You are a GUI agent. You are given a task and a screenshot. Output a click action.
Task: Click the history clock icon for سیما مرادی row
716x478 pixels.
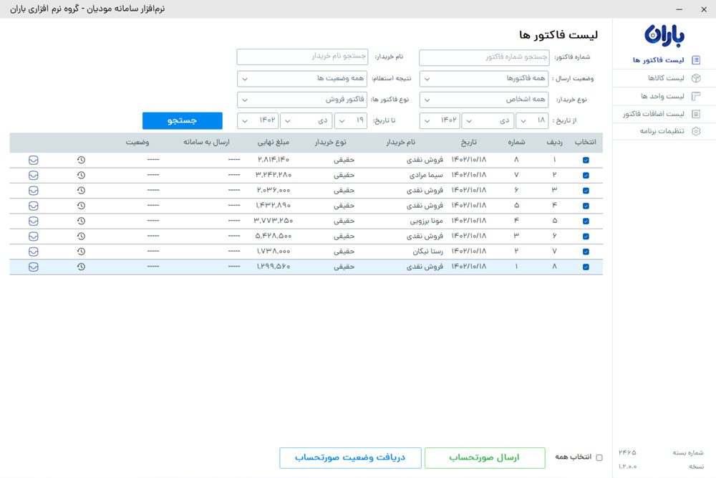[x=81, y=175]
